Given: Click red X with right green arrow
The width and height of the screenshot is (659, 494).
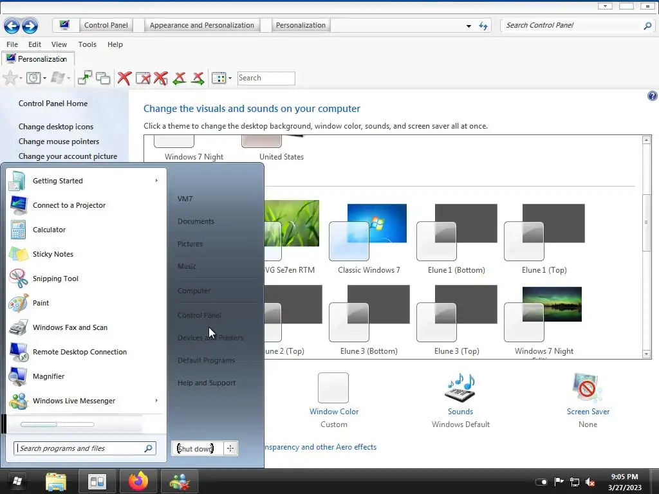Looking at the screenshot, I should point(198,78).
